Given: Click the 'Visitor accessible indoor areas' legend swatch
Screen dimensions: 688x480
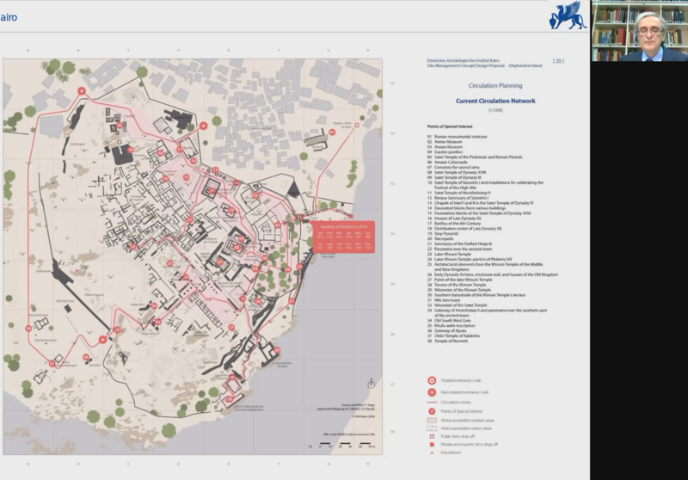Looking at the screenshot, I should (432, 428).
